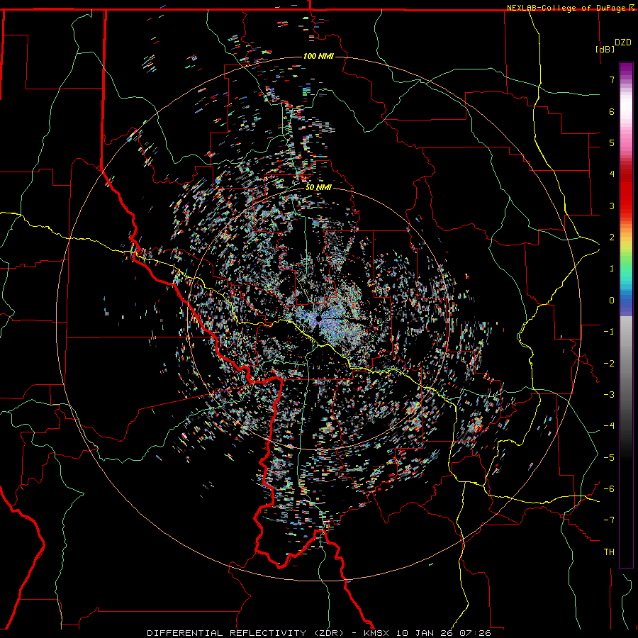Click the 4 value on color scale
The width and height of the screenshot is (638, 638).
[x=612, y=174]
